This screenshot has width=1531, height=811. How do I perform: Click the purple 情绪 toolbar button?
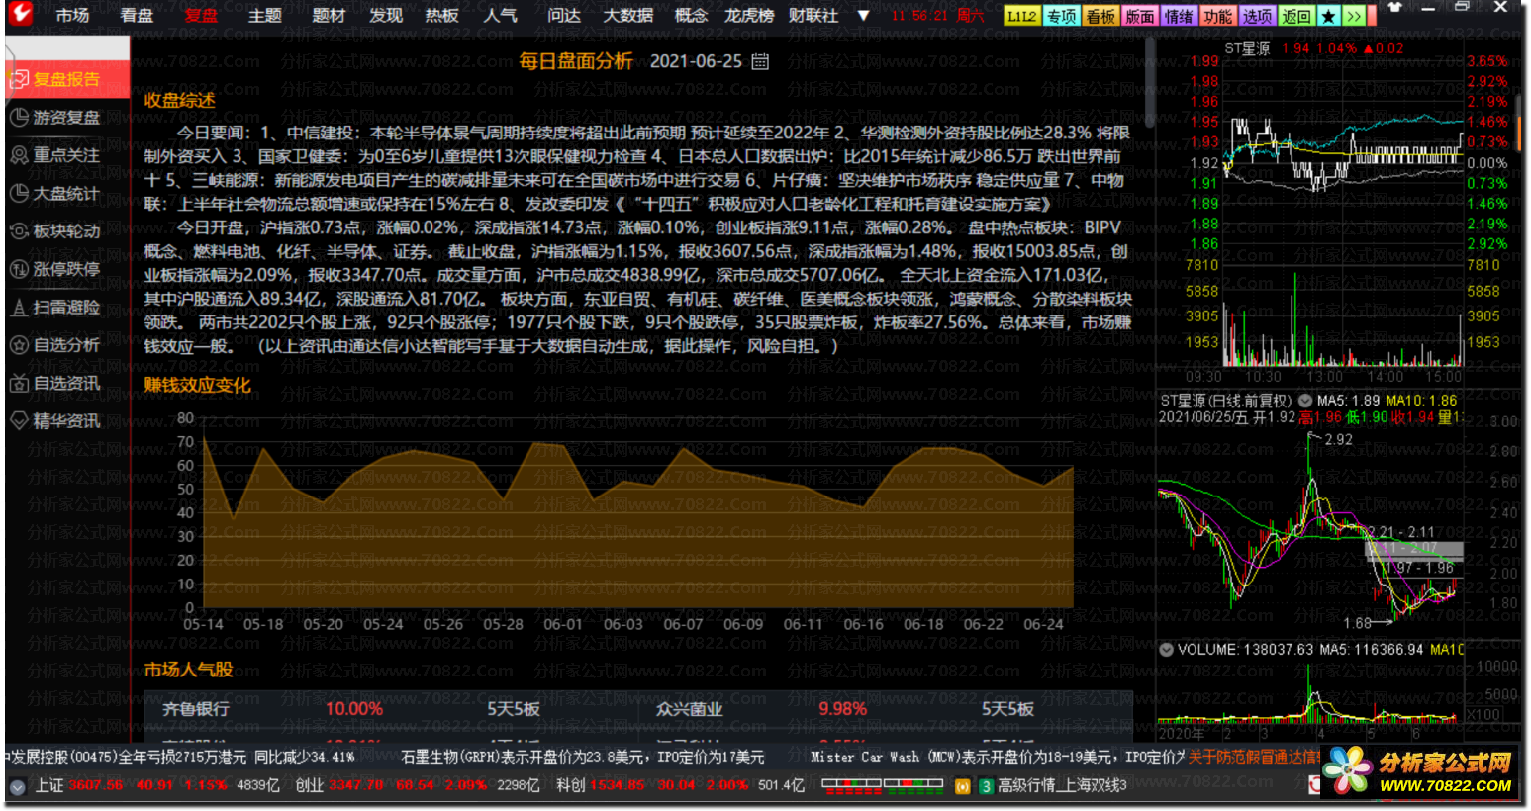1179,16
